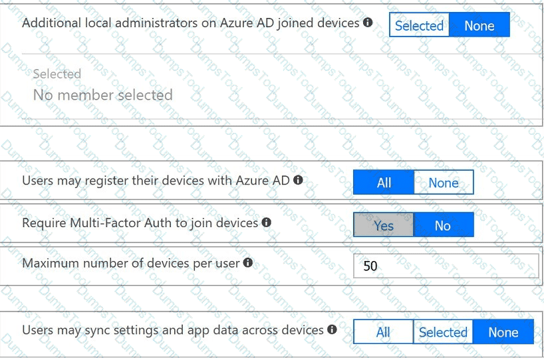Open the No member selected entry

click(102, 95)
